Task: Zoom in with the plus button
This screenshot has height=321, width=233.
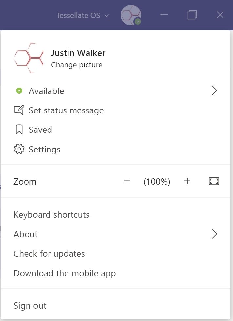Action: [187, 181]
